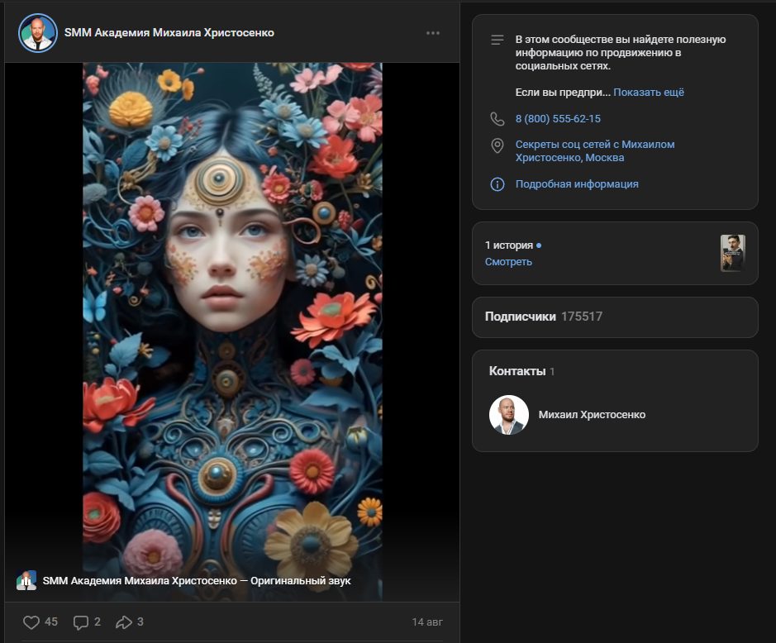
Task: Open the Секреты соц сетей address link
Action: click(595, 151)
